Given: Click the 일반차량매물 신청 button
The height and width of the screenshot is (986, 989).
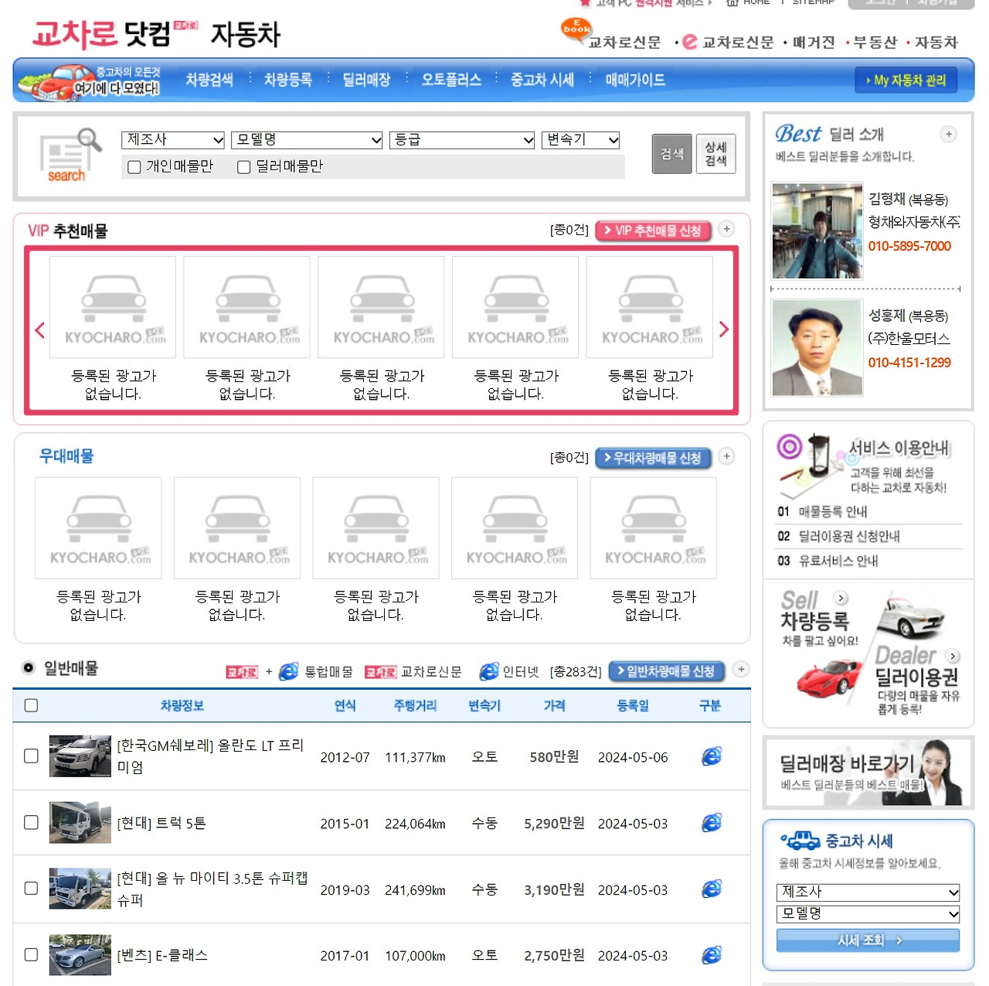Looking at the screenshot, I should click(x=667, y=671).
